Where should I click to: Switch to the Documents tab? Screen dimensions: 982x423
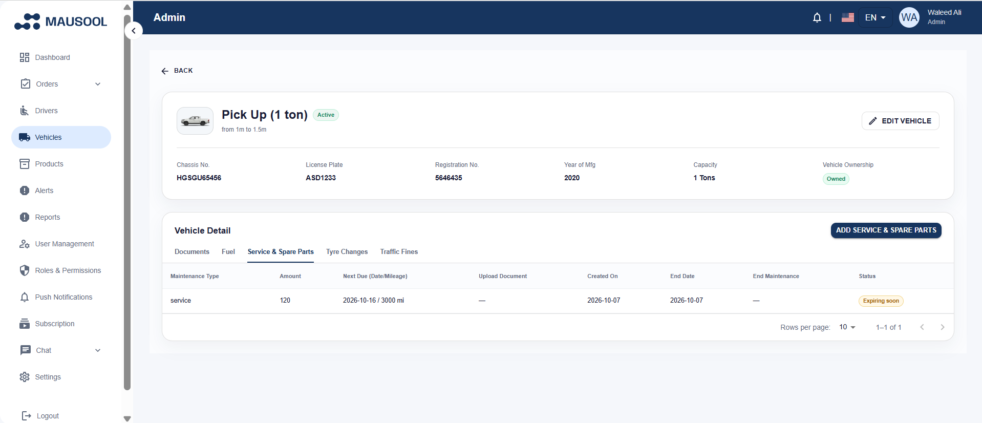click(192, 252)
